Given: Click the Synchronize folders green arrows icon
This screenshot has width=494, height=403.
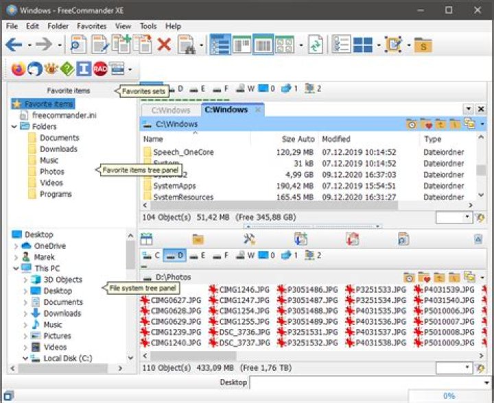Looking at the screenshot, I should [316, 45].
